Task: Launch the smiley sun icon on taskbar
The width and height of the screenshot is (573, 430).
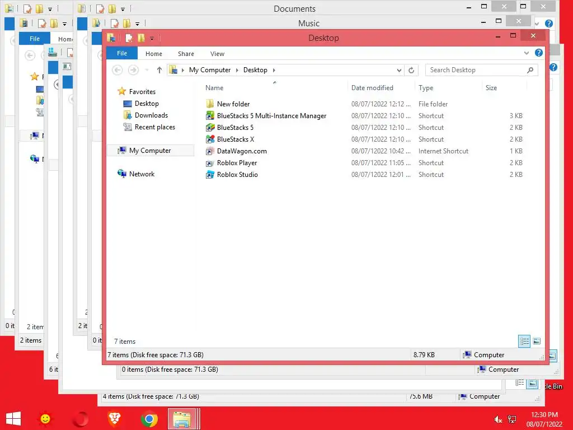Action: pos(45,419)
